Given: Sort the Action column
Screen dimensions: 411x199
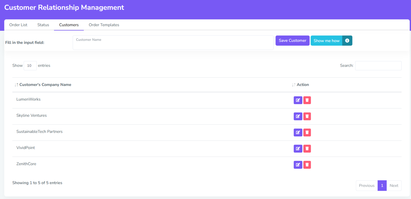Looking at the screenshot, I should (x=303, y=85).
